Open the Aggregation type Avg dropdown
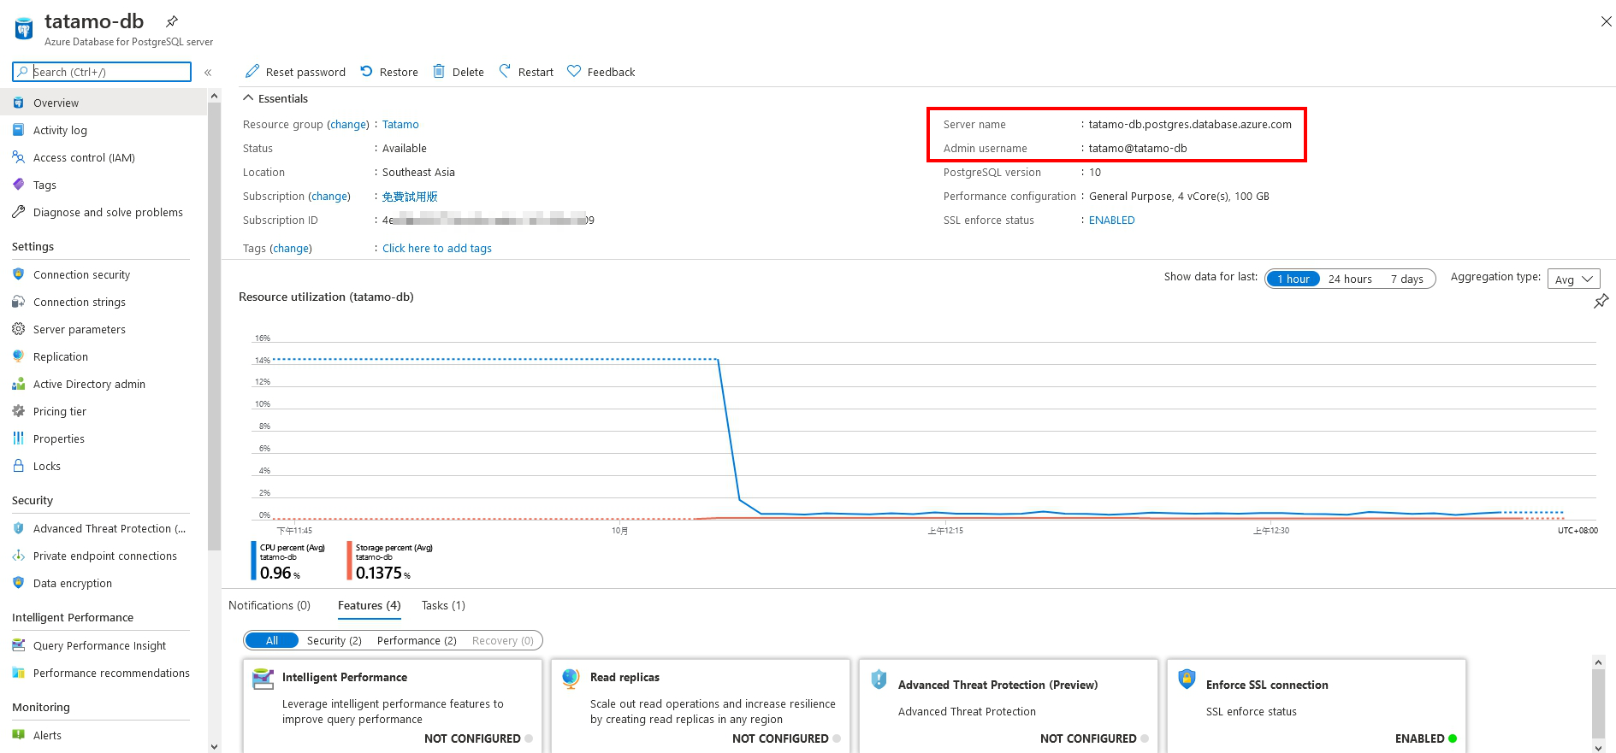 click(1573, 279)
